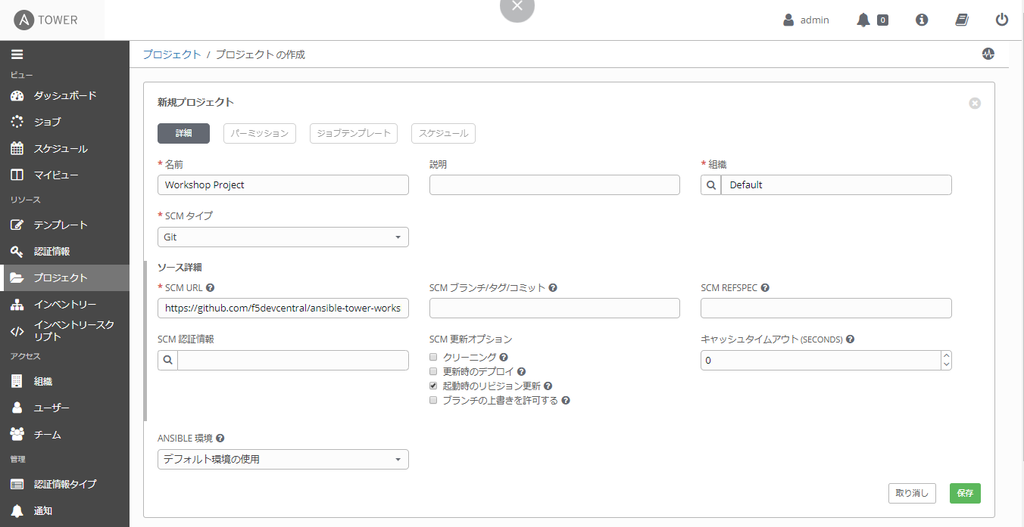Click the 取り消し button
Image resolution: width=1024 pixels, height=527 pixels.
(912, 493)
